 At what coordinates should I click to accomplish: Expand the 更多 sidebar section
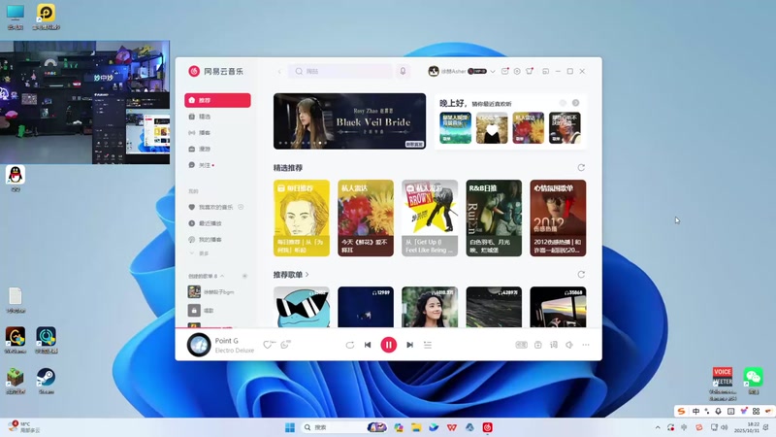199,253
